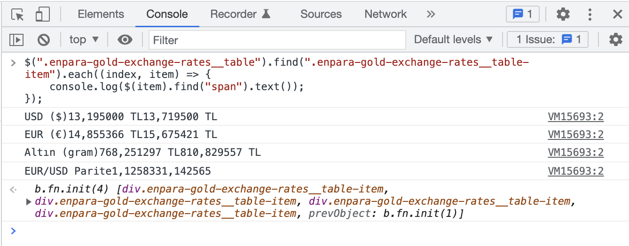Image resolution: width=629 pixels, height=246 pixels.
Task: Select the EUR/USD Parite log line
Action: [x=118, y=171]
